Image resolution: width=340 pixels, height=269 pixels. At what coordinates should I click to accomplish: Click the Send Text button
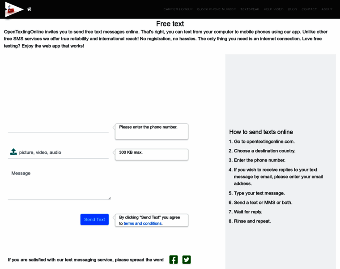coord(94,219)
